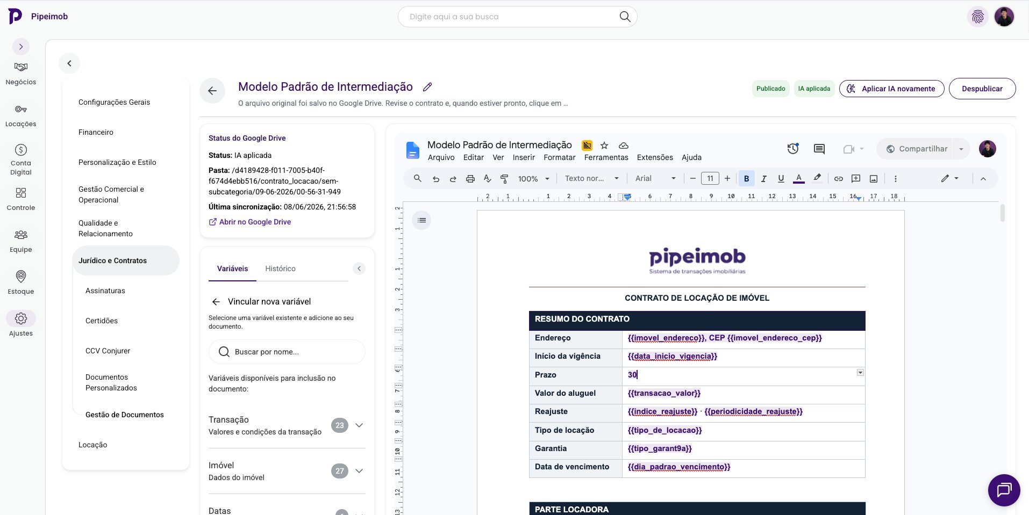Expand the left navigation rail arrow

click(21, 47)
